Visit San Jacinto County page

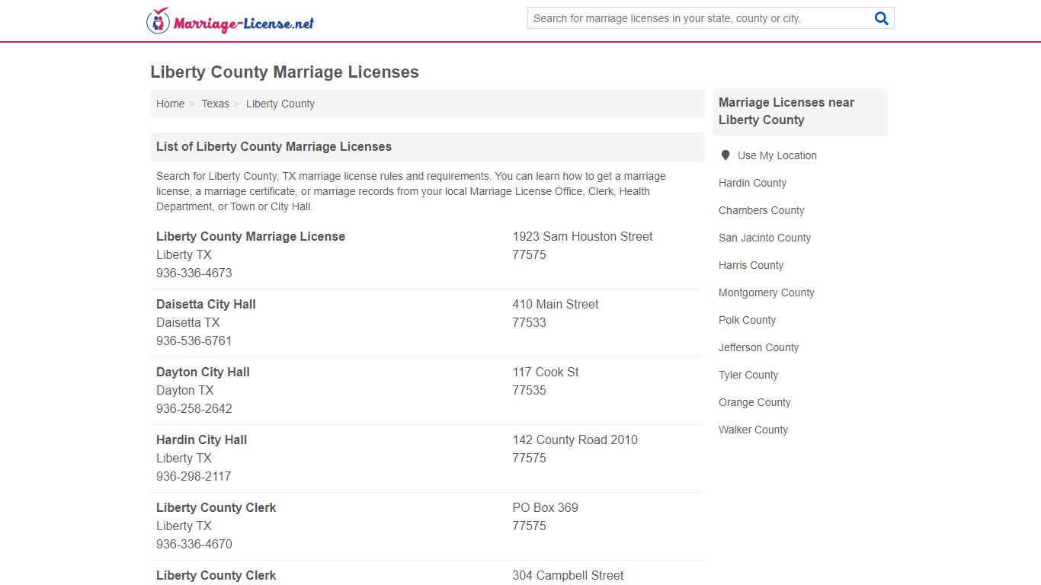coord(764,238)
